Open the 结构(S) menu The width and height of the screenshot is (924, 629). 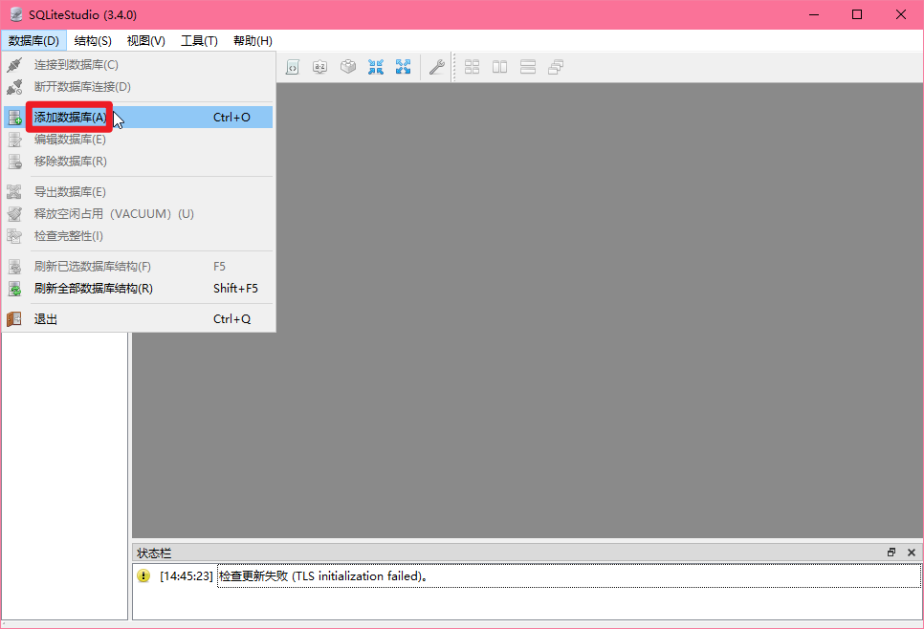coord(93,41)
